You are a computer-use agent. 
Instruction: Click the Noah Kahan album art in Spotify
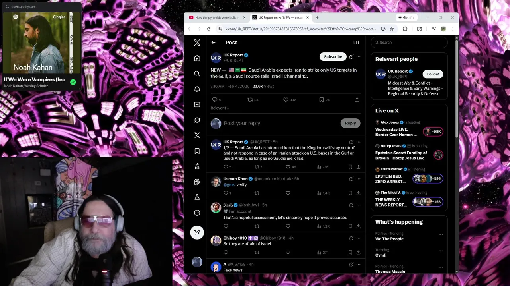42,43
